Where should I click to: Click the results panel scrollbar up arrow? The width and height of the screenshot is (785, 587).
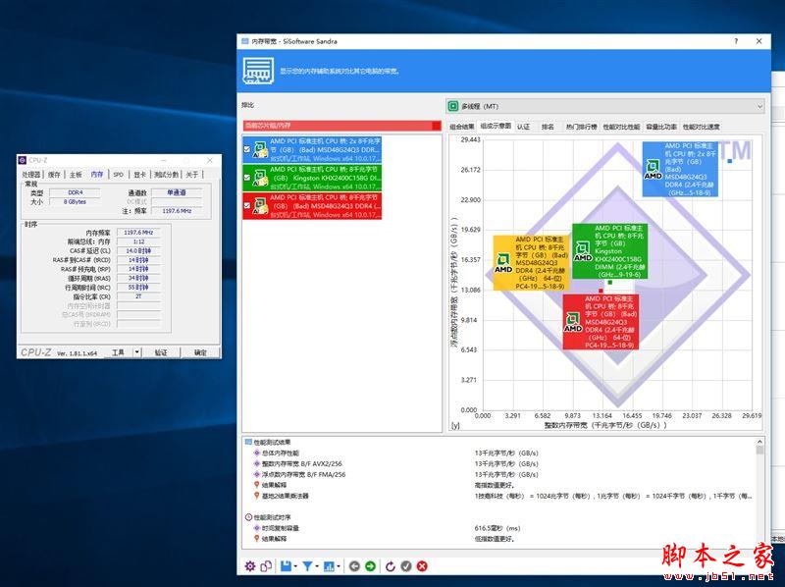coord(759,442)
